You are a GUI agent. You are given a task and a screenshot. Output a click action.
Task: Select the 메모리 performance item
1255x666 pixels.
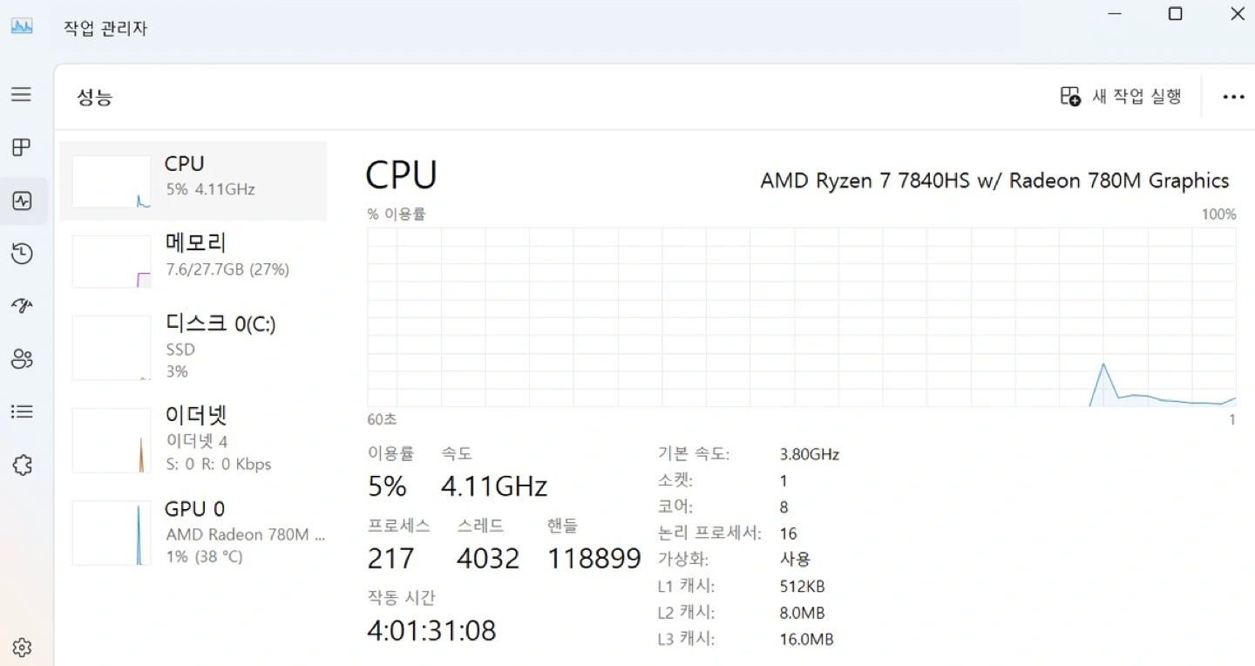193,262
